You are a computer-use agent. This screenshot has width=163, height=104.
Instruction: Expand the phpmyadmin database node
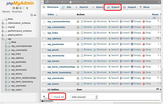(x=3, y=35)
